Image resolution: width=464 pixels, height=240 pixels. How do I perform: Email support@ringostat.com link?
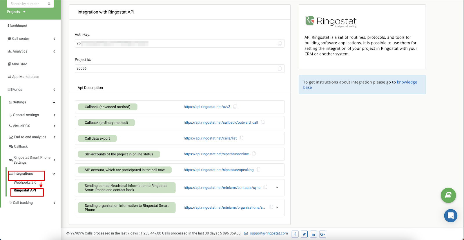coord(269,233)
